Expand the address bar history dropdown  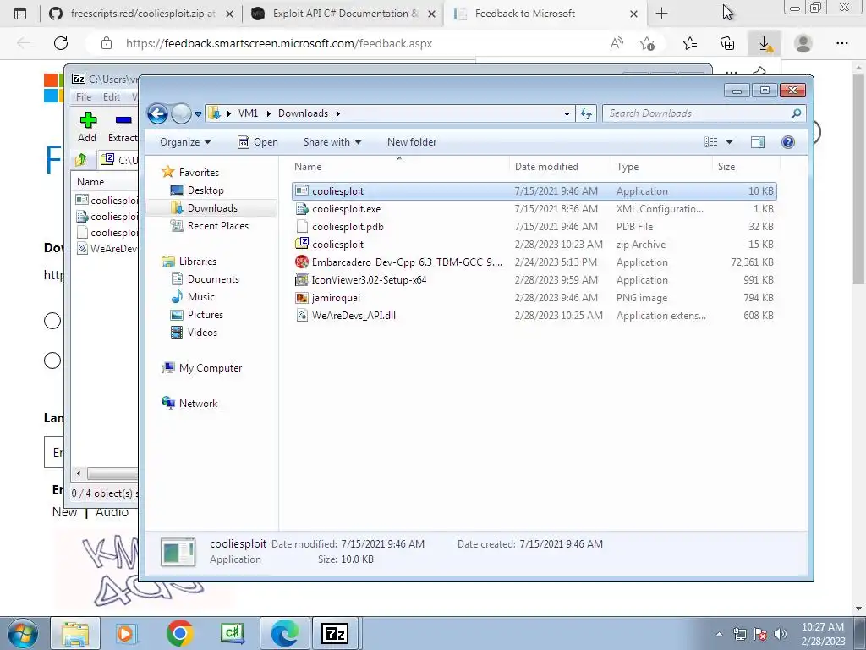click(x=567, y=114)
